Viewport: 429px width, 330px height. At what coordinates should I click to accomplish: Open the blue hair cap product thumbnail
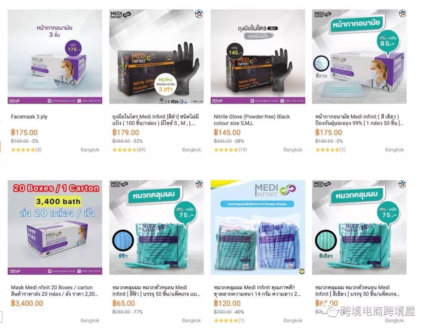click(x=156, y=228)
